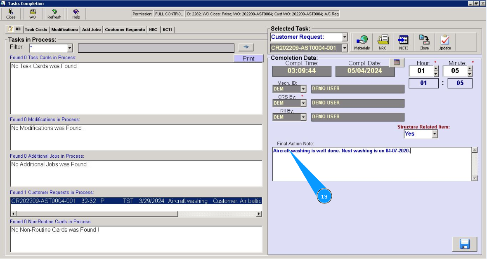Image resolution: width=487 pixels, height=259 pixels.
Task: Click the NRC icon in Selected Task
Action: point(383,42)
